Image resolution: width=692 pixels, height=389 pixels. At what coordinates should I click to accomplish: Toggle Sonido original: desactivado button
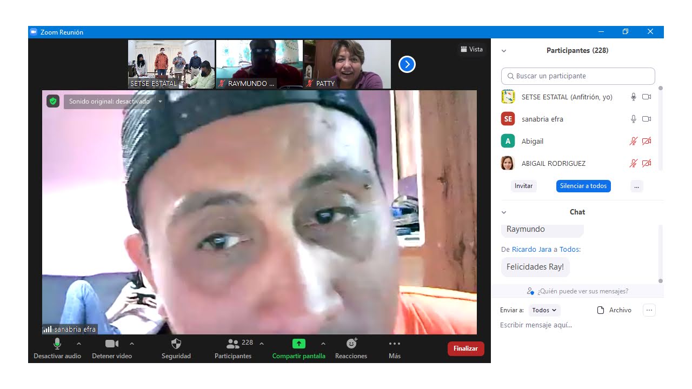tap(109, 102)
